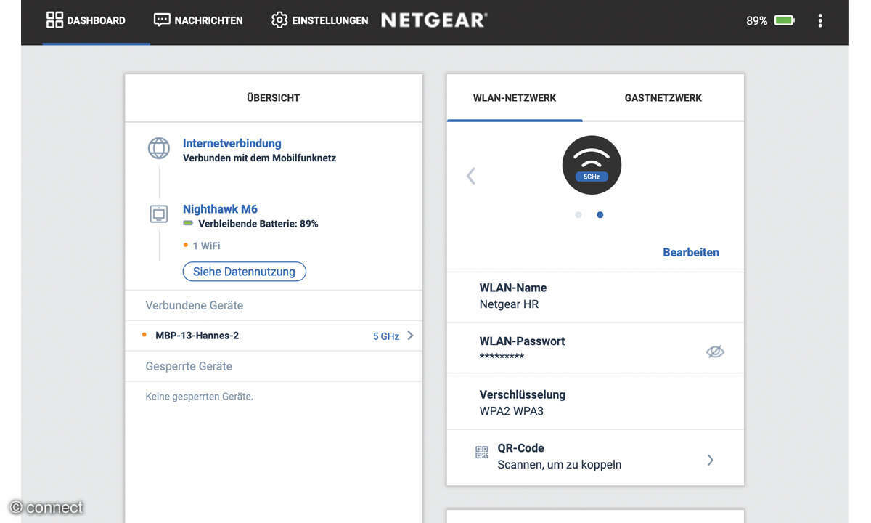Switch to the WLAN-Netzwerk tab

(x=515, y=98)
